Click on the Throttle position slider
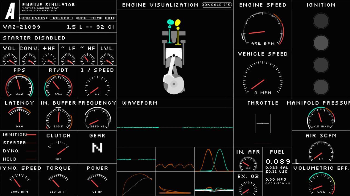350x196 pixels. coord(262,124)
